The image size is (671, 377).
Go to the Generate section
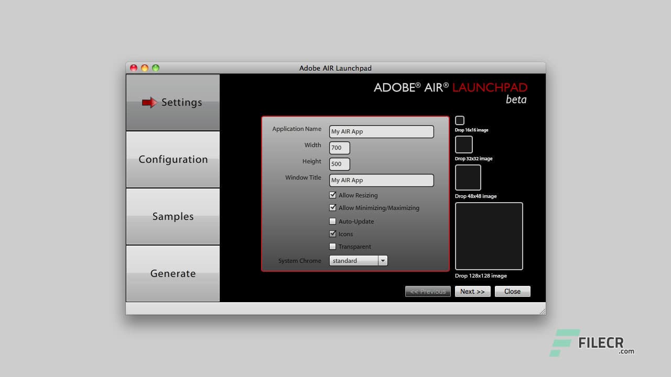pos(172,273)
